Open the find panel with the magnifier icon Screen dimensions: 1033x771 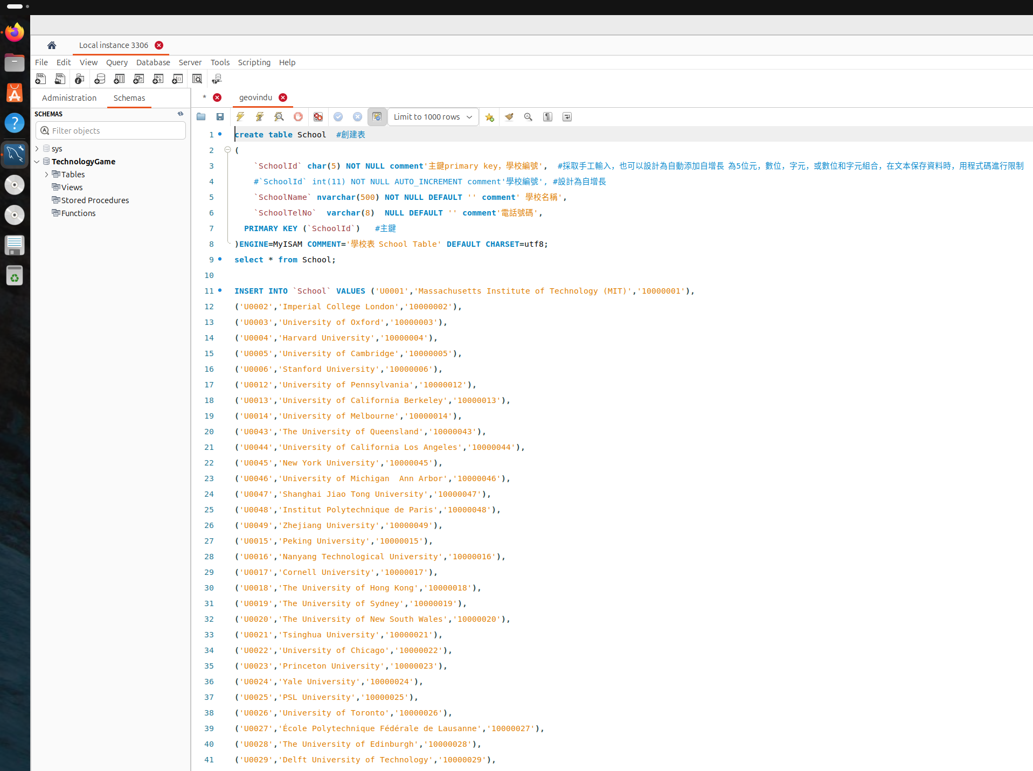[528, 117]
